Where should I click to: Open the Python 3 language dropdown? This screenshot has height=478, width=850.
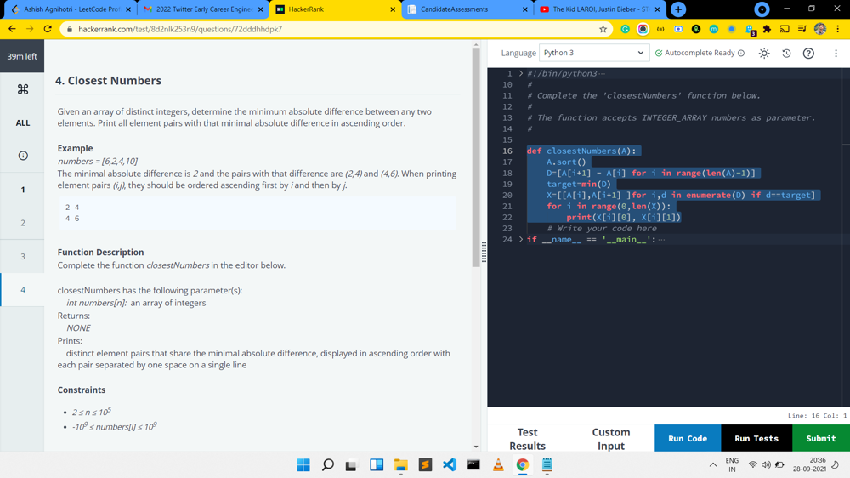point(594,53)
